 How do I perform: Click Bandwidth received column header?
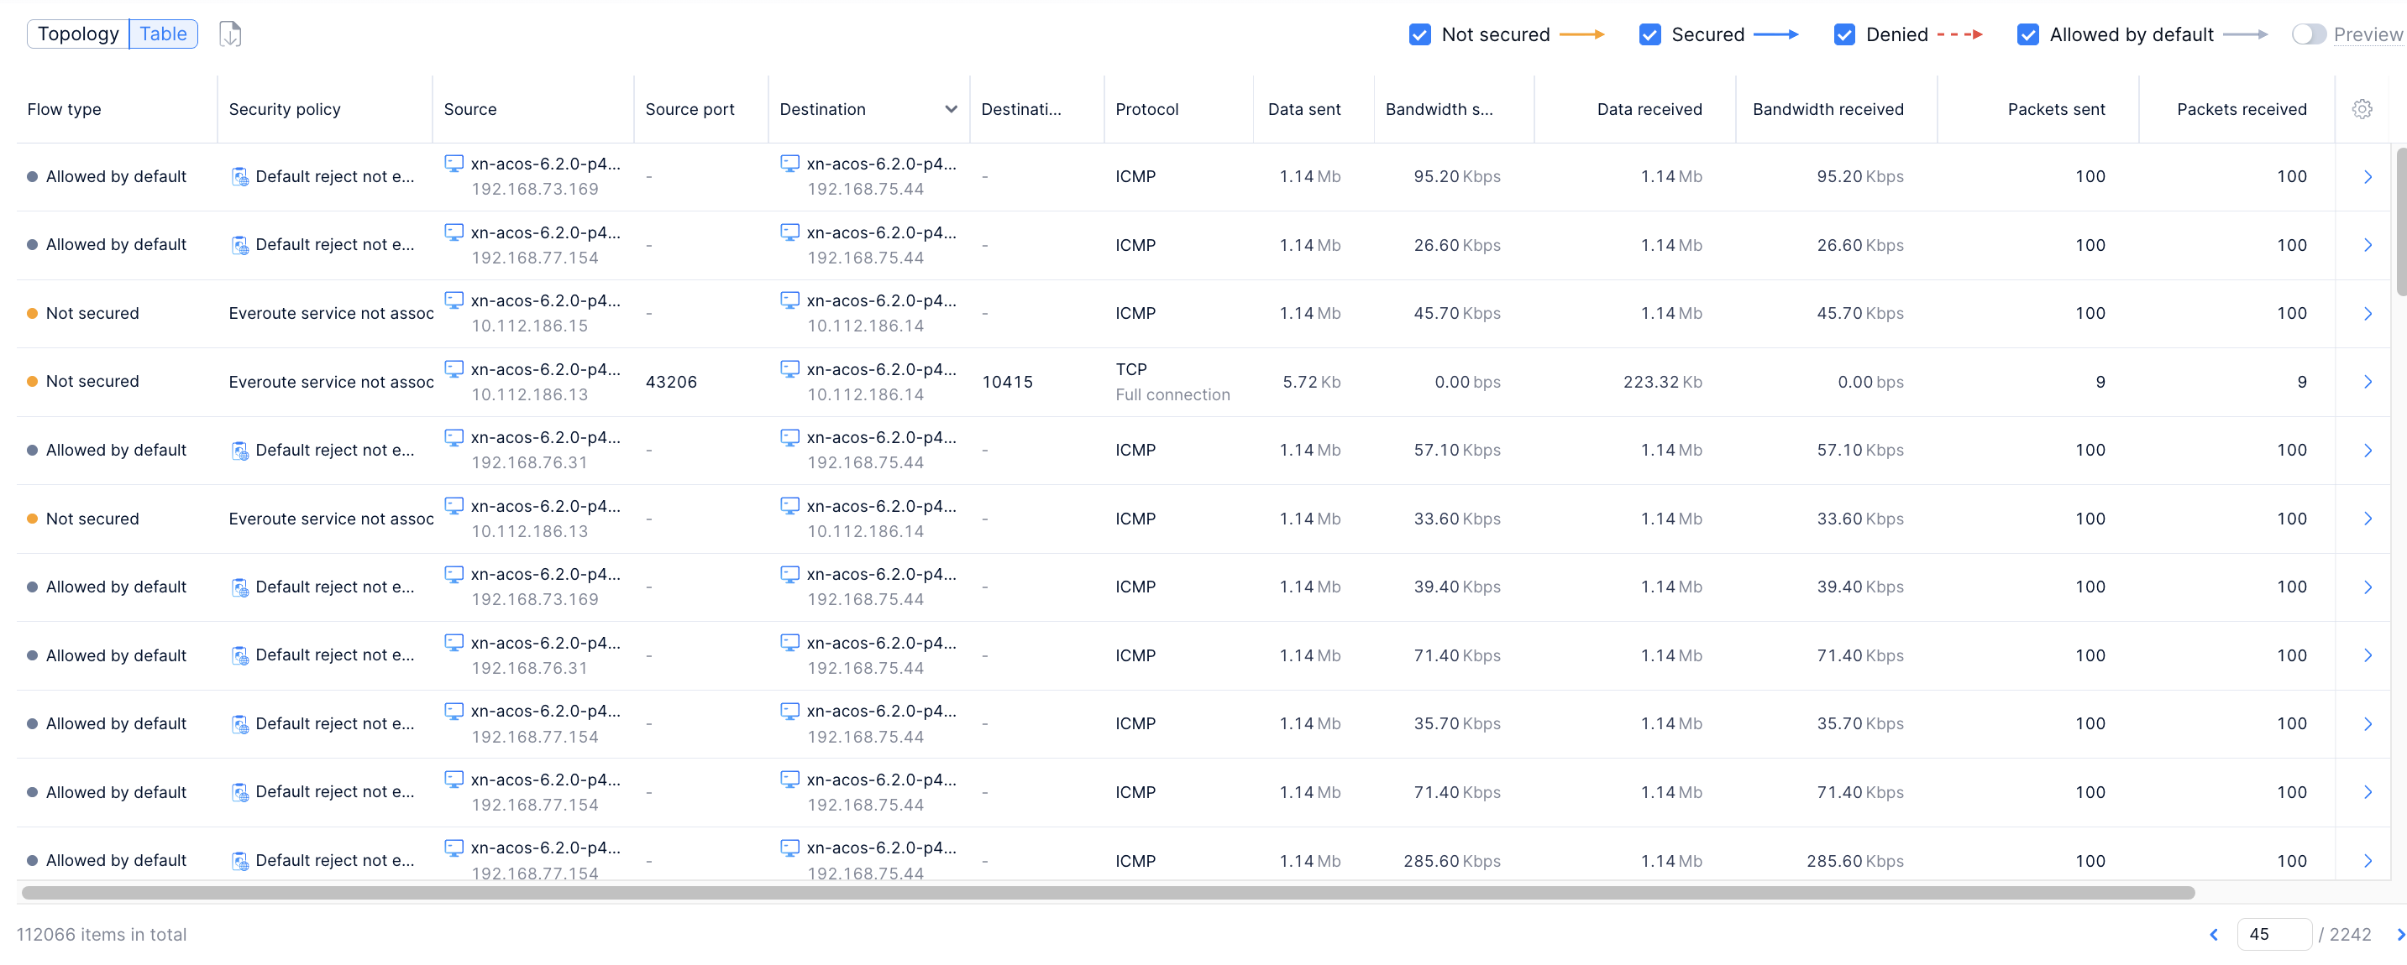click(1828, 109)
